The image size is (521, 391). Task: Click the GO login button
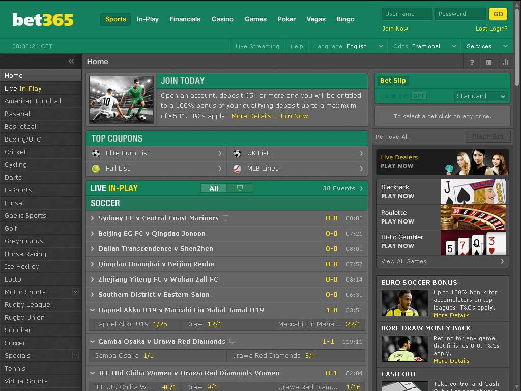(x=498, y=14)
